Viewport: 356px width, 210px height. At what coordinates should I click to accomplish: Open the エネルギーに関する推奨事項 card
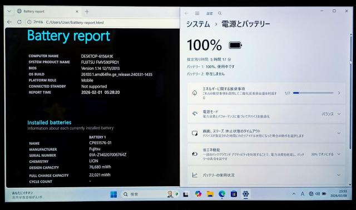point(266,93)
